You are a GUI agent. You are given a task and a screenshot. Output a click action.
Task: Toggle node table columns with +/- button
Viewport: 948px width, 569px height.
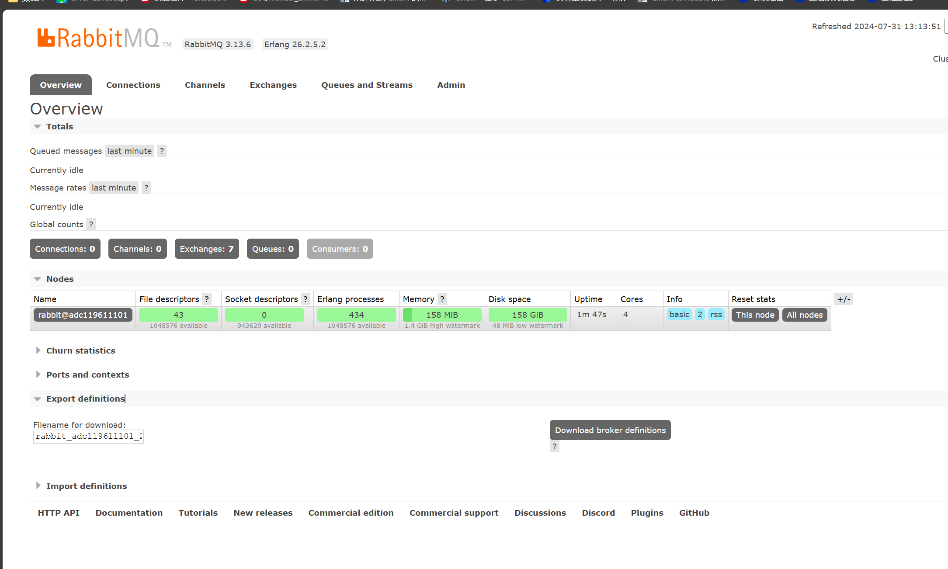[x=844, y=299]
